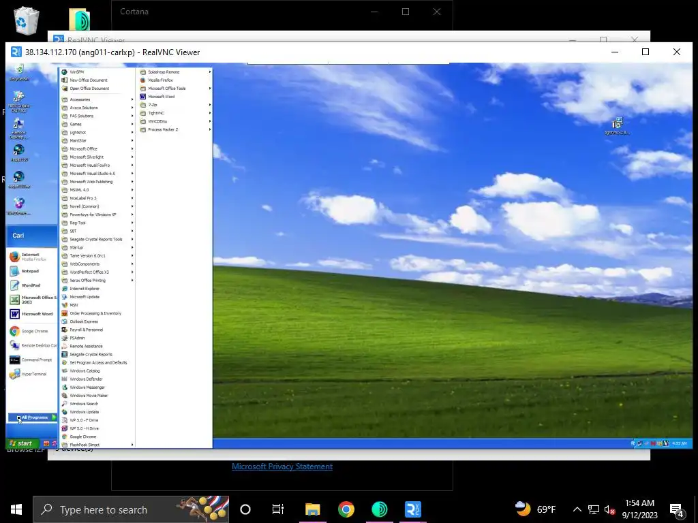The image size is (698, 523).
Task: Open the NiceLabel Pro 3 menu
Action: click(x=97, y=198)
